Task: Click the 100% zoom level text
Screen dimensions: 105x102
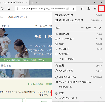Action: pyautogui.click(x=88, y=28)
